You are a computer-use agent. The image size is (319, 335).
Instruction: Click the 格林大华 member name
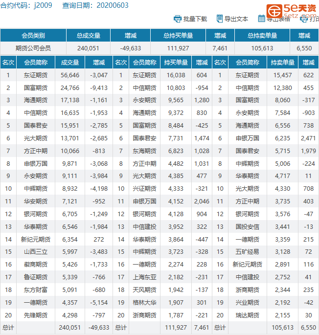pos(144,303)
